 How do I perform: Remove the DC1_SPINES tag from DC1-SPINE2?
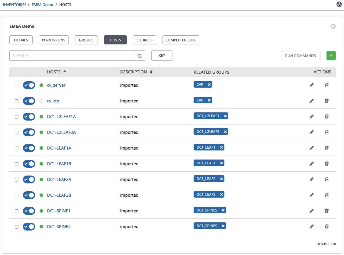[223, 226]
